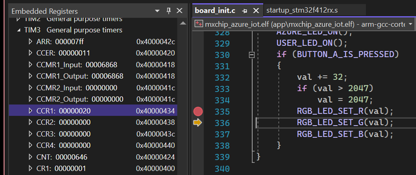Image resolution: width=416 pixels, height=175 pixels.
Task: Click the yellow current-statement arrow at line 336
Action: (198, 123)
